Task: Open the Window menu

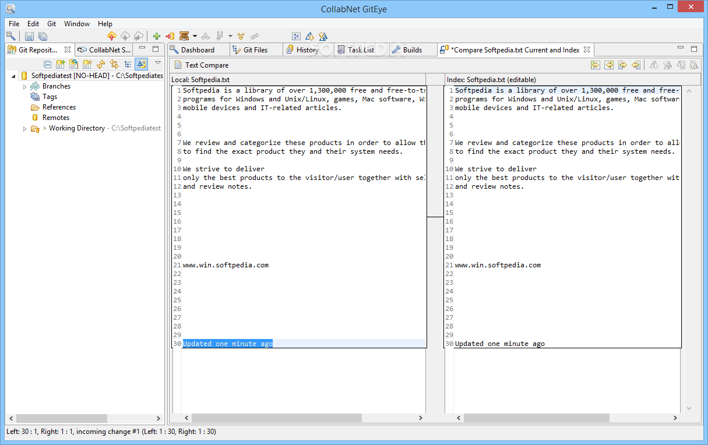Action: coord(77,24)
